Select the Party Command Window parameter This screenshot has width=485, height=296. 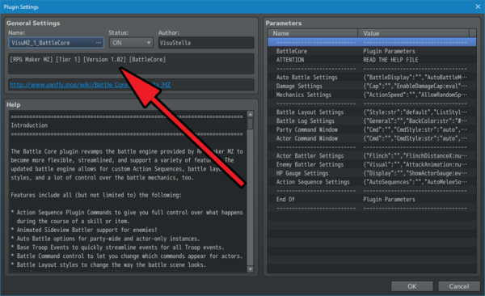[372, 129]
